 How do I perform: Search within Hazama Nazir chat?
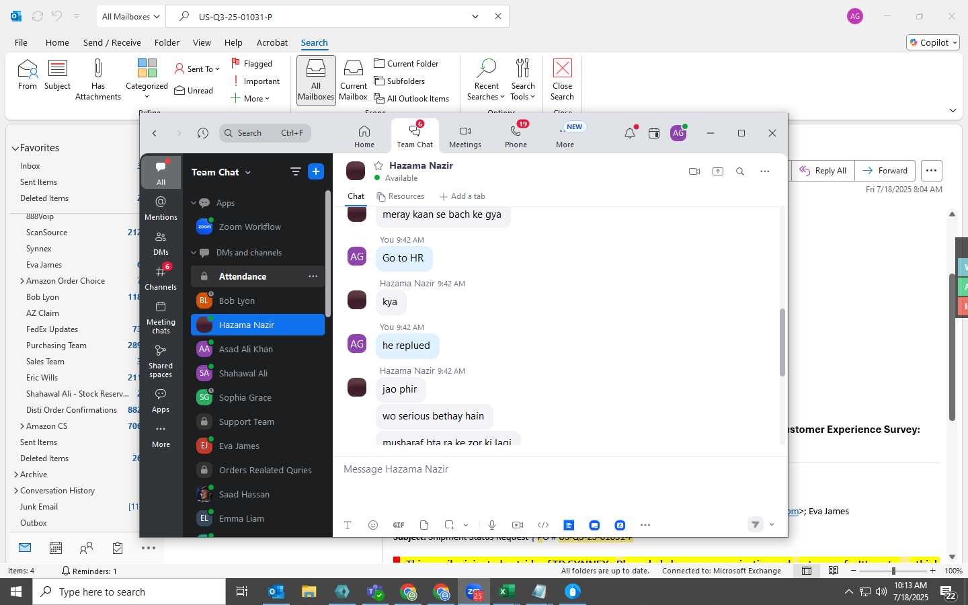[x=740, y=171]
